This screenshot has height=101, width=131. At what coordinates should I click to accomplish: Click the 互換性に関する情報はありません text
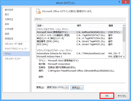click(62, 67)
